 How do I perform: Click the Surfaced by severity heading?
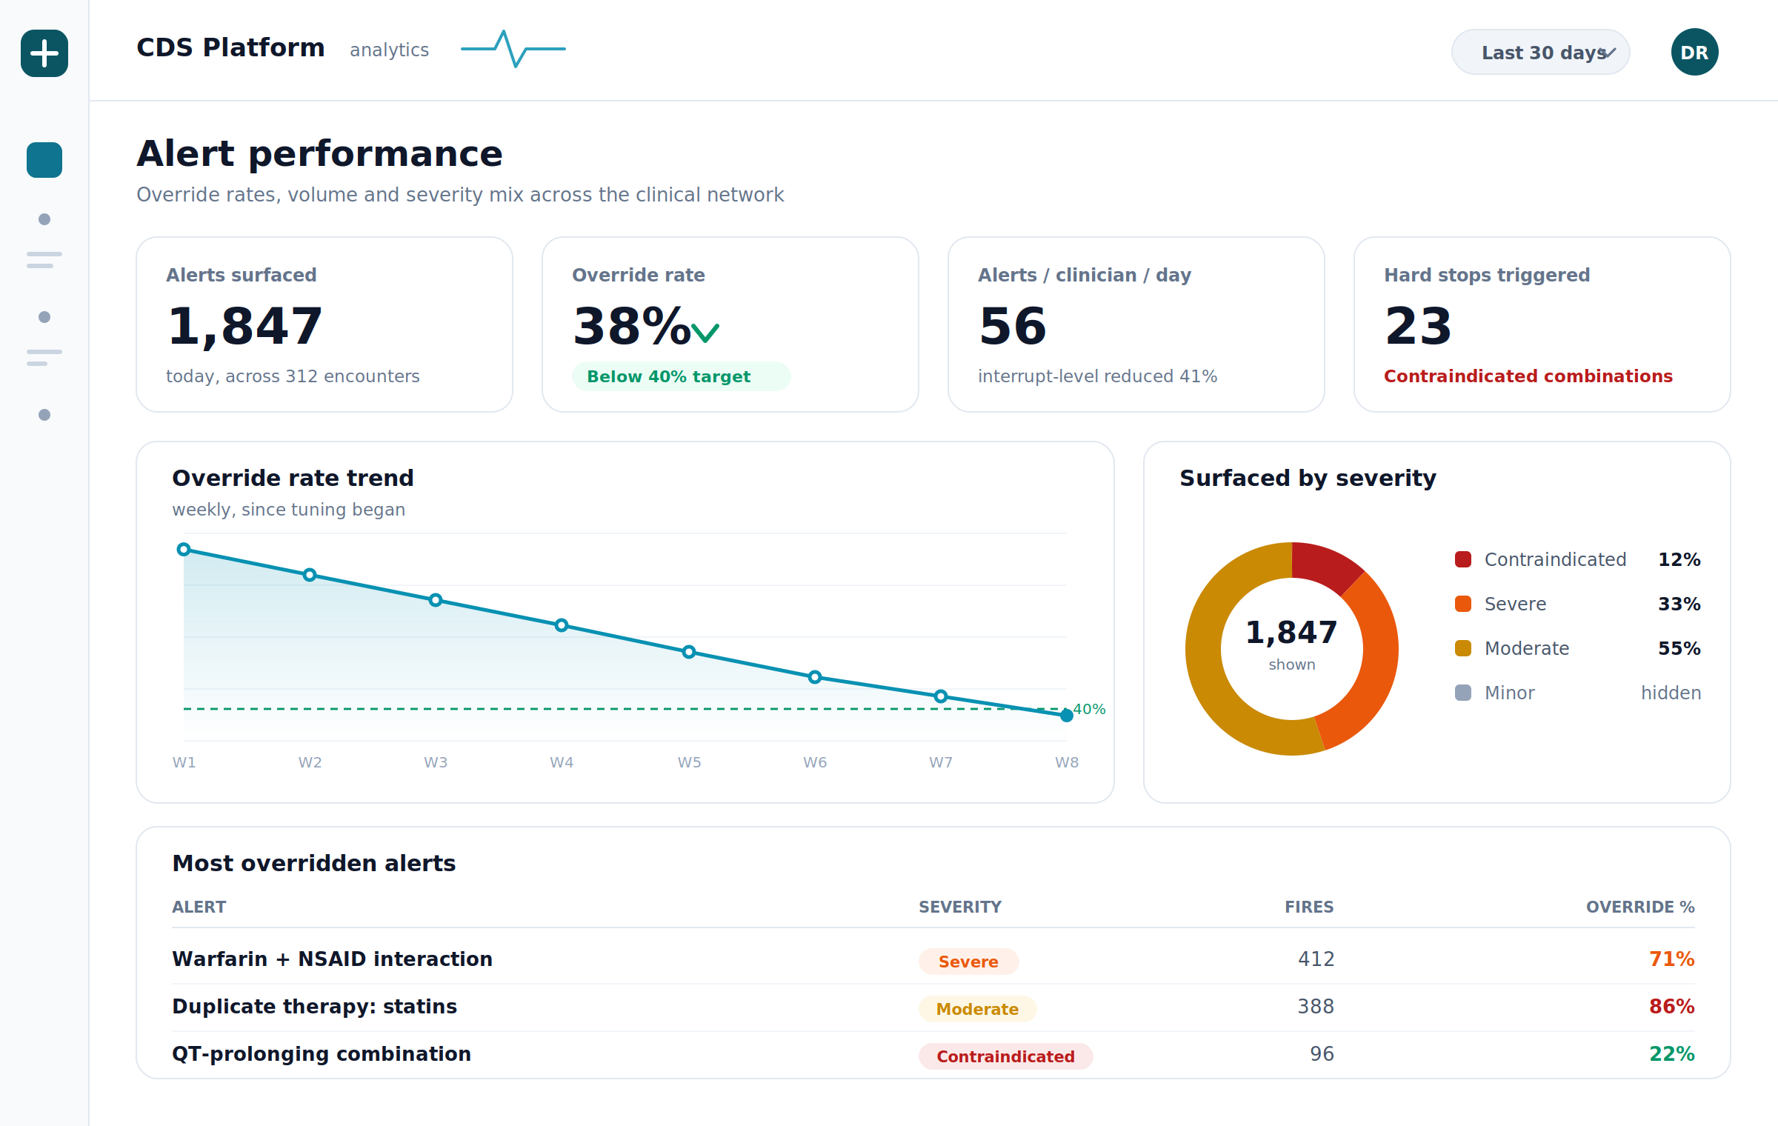[x=1308, y=478]
